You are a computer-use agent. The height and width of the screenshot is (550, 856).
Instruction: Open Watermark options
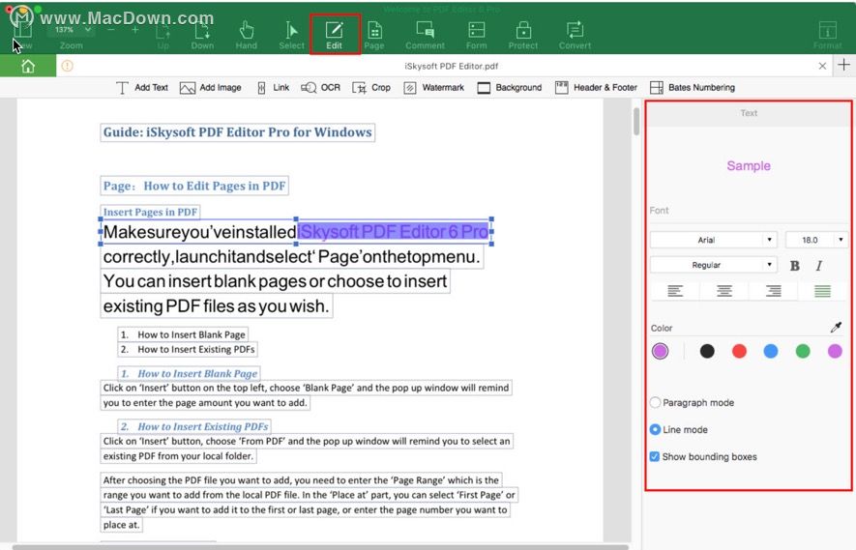point(433,87)
